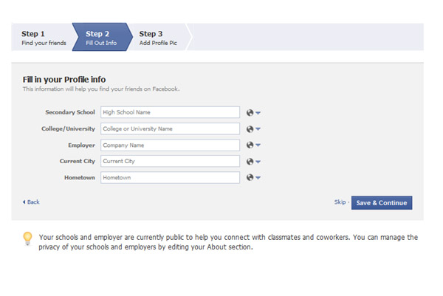This screenshot has height=296, width=443.
Task: Go to Step 1 Find your friends
Action: click(x=44, y=38)
